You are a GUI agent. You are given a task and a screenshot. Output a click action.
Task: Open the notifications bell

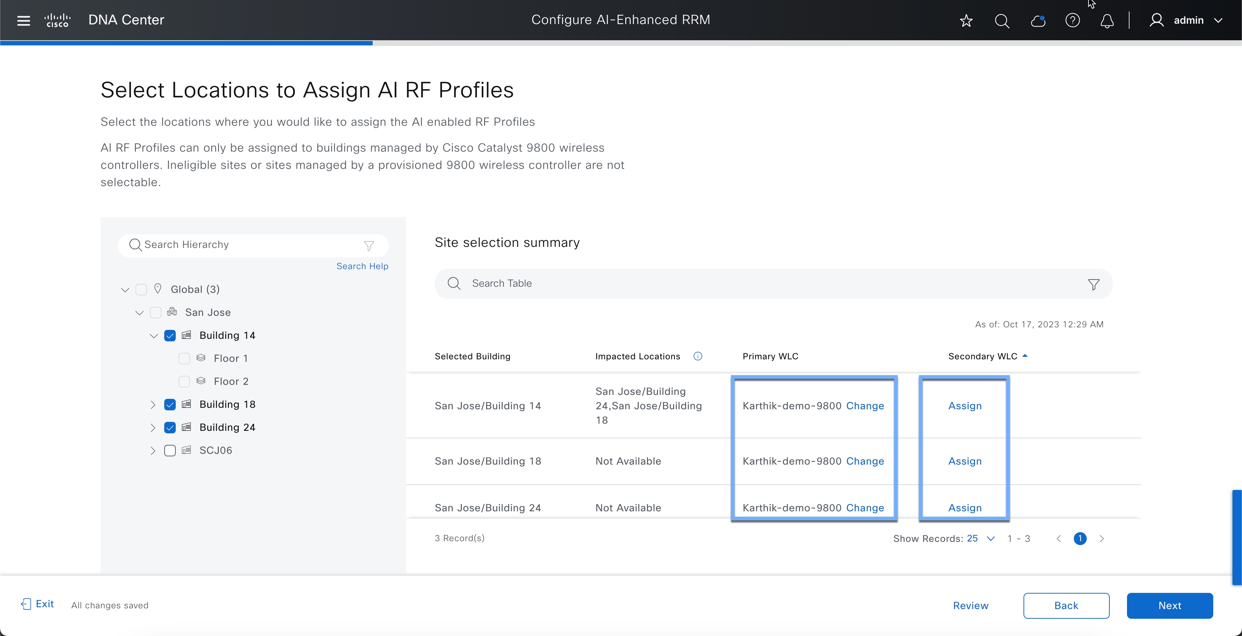pyautogui.click(x=1107, y=20)
